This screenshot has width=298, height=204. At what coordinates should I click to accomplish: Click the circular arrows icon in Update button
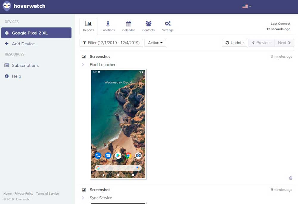(x=227, y=43)
